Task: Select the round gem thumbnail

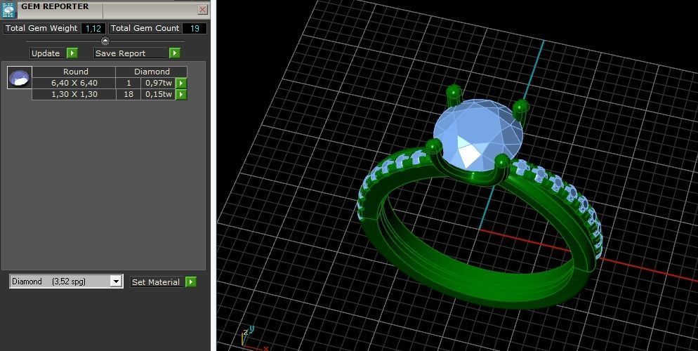Action: [x=20, y=78]
